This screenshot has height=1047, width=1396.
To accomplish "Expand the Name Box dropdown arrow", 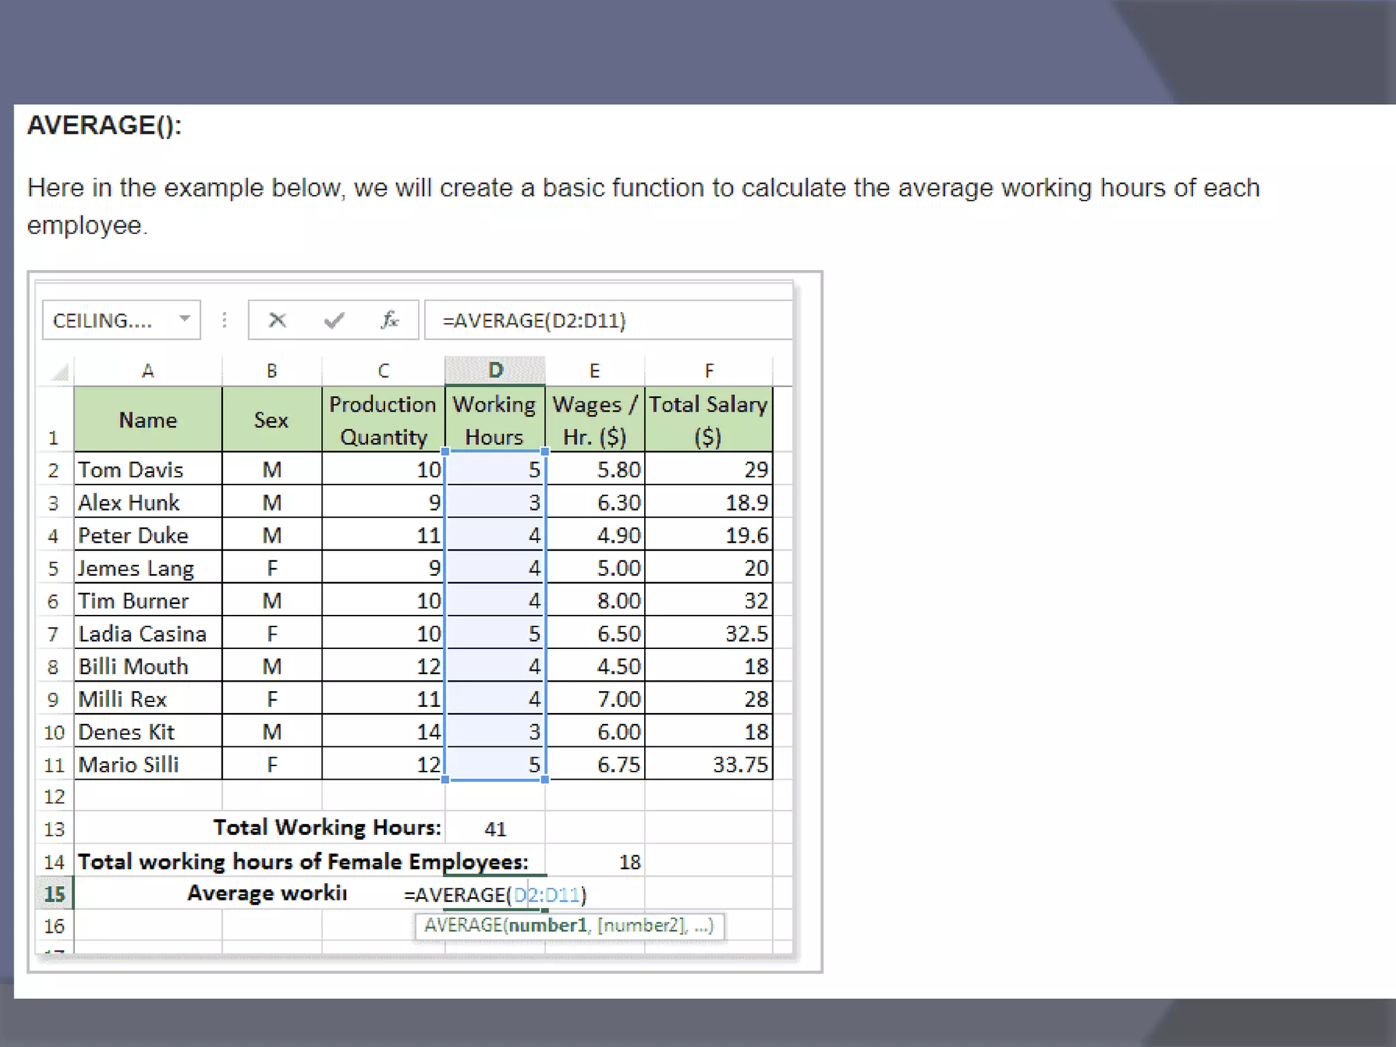I will 184,318.
